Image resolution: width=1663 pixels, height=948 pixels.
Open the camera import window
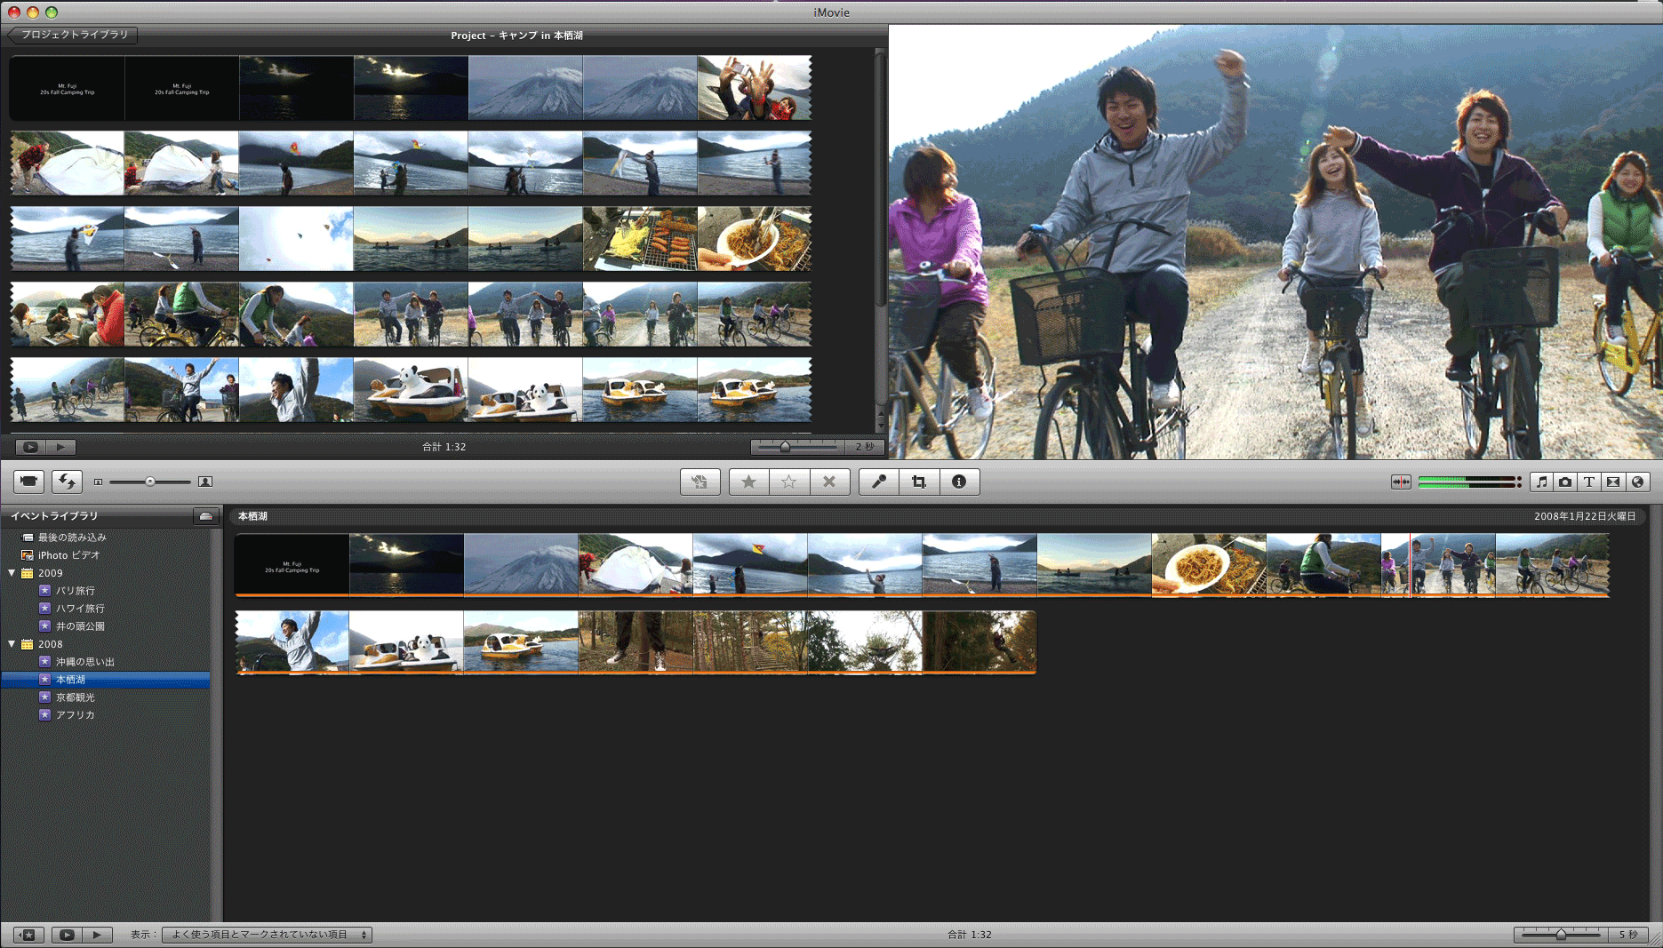coord(29,482)
